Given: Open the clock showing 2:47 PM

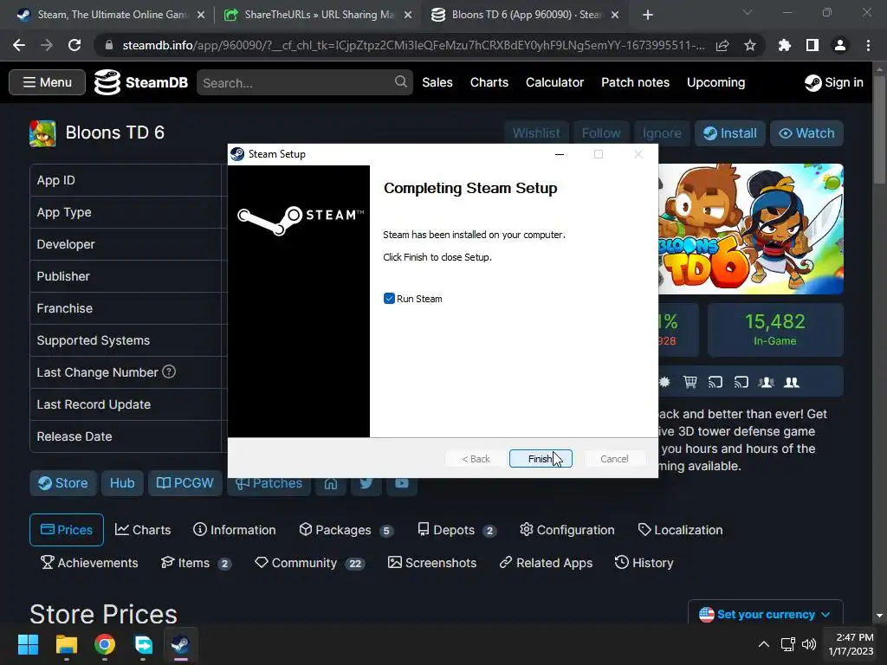Looking at the screenshot, I should [x=851, y=644].
